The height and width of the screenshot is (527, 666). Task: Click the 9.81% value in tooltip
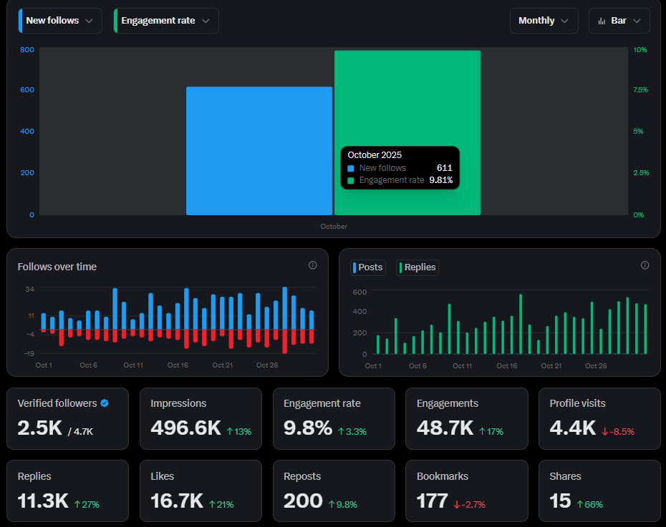click(441, 180)
